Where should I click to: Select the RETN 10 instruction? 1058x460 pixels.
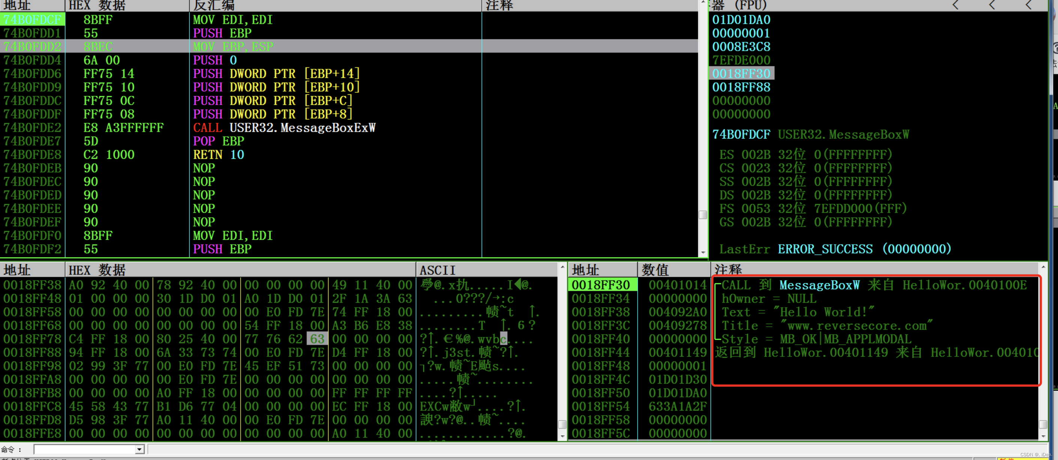[219, 155]
